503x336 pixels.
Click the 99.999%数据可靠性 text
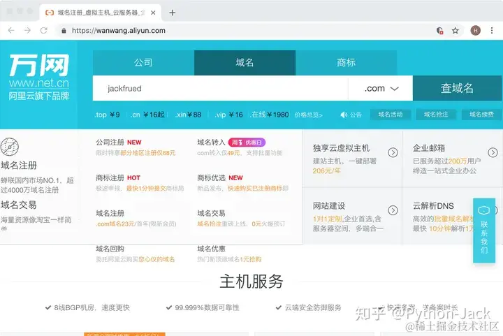pos(207,308)
